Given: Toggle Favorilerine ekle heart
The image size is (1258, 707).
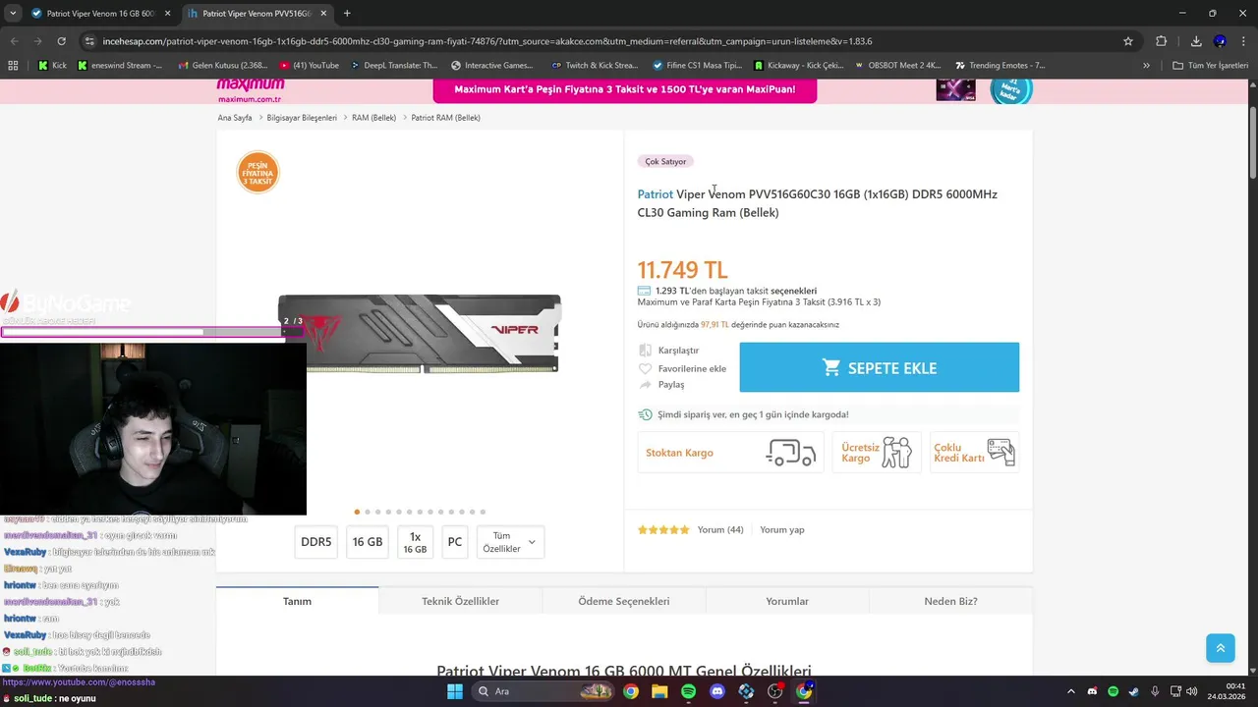Looking at the screenshot, I should 645,368.
